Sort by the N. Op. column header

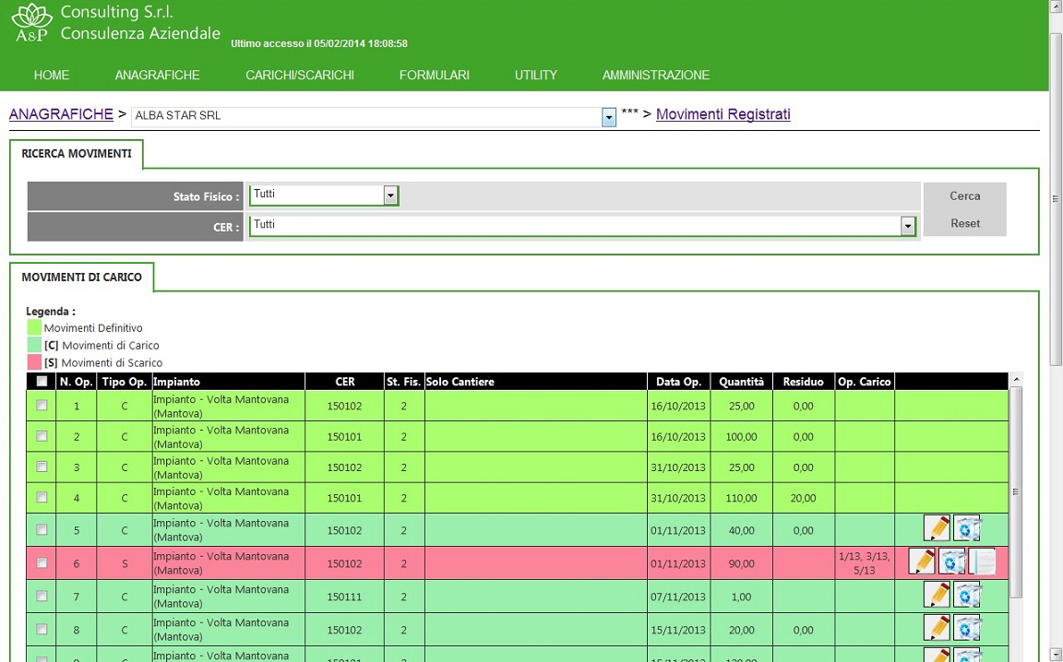(76, 382)
